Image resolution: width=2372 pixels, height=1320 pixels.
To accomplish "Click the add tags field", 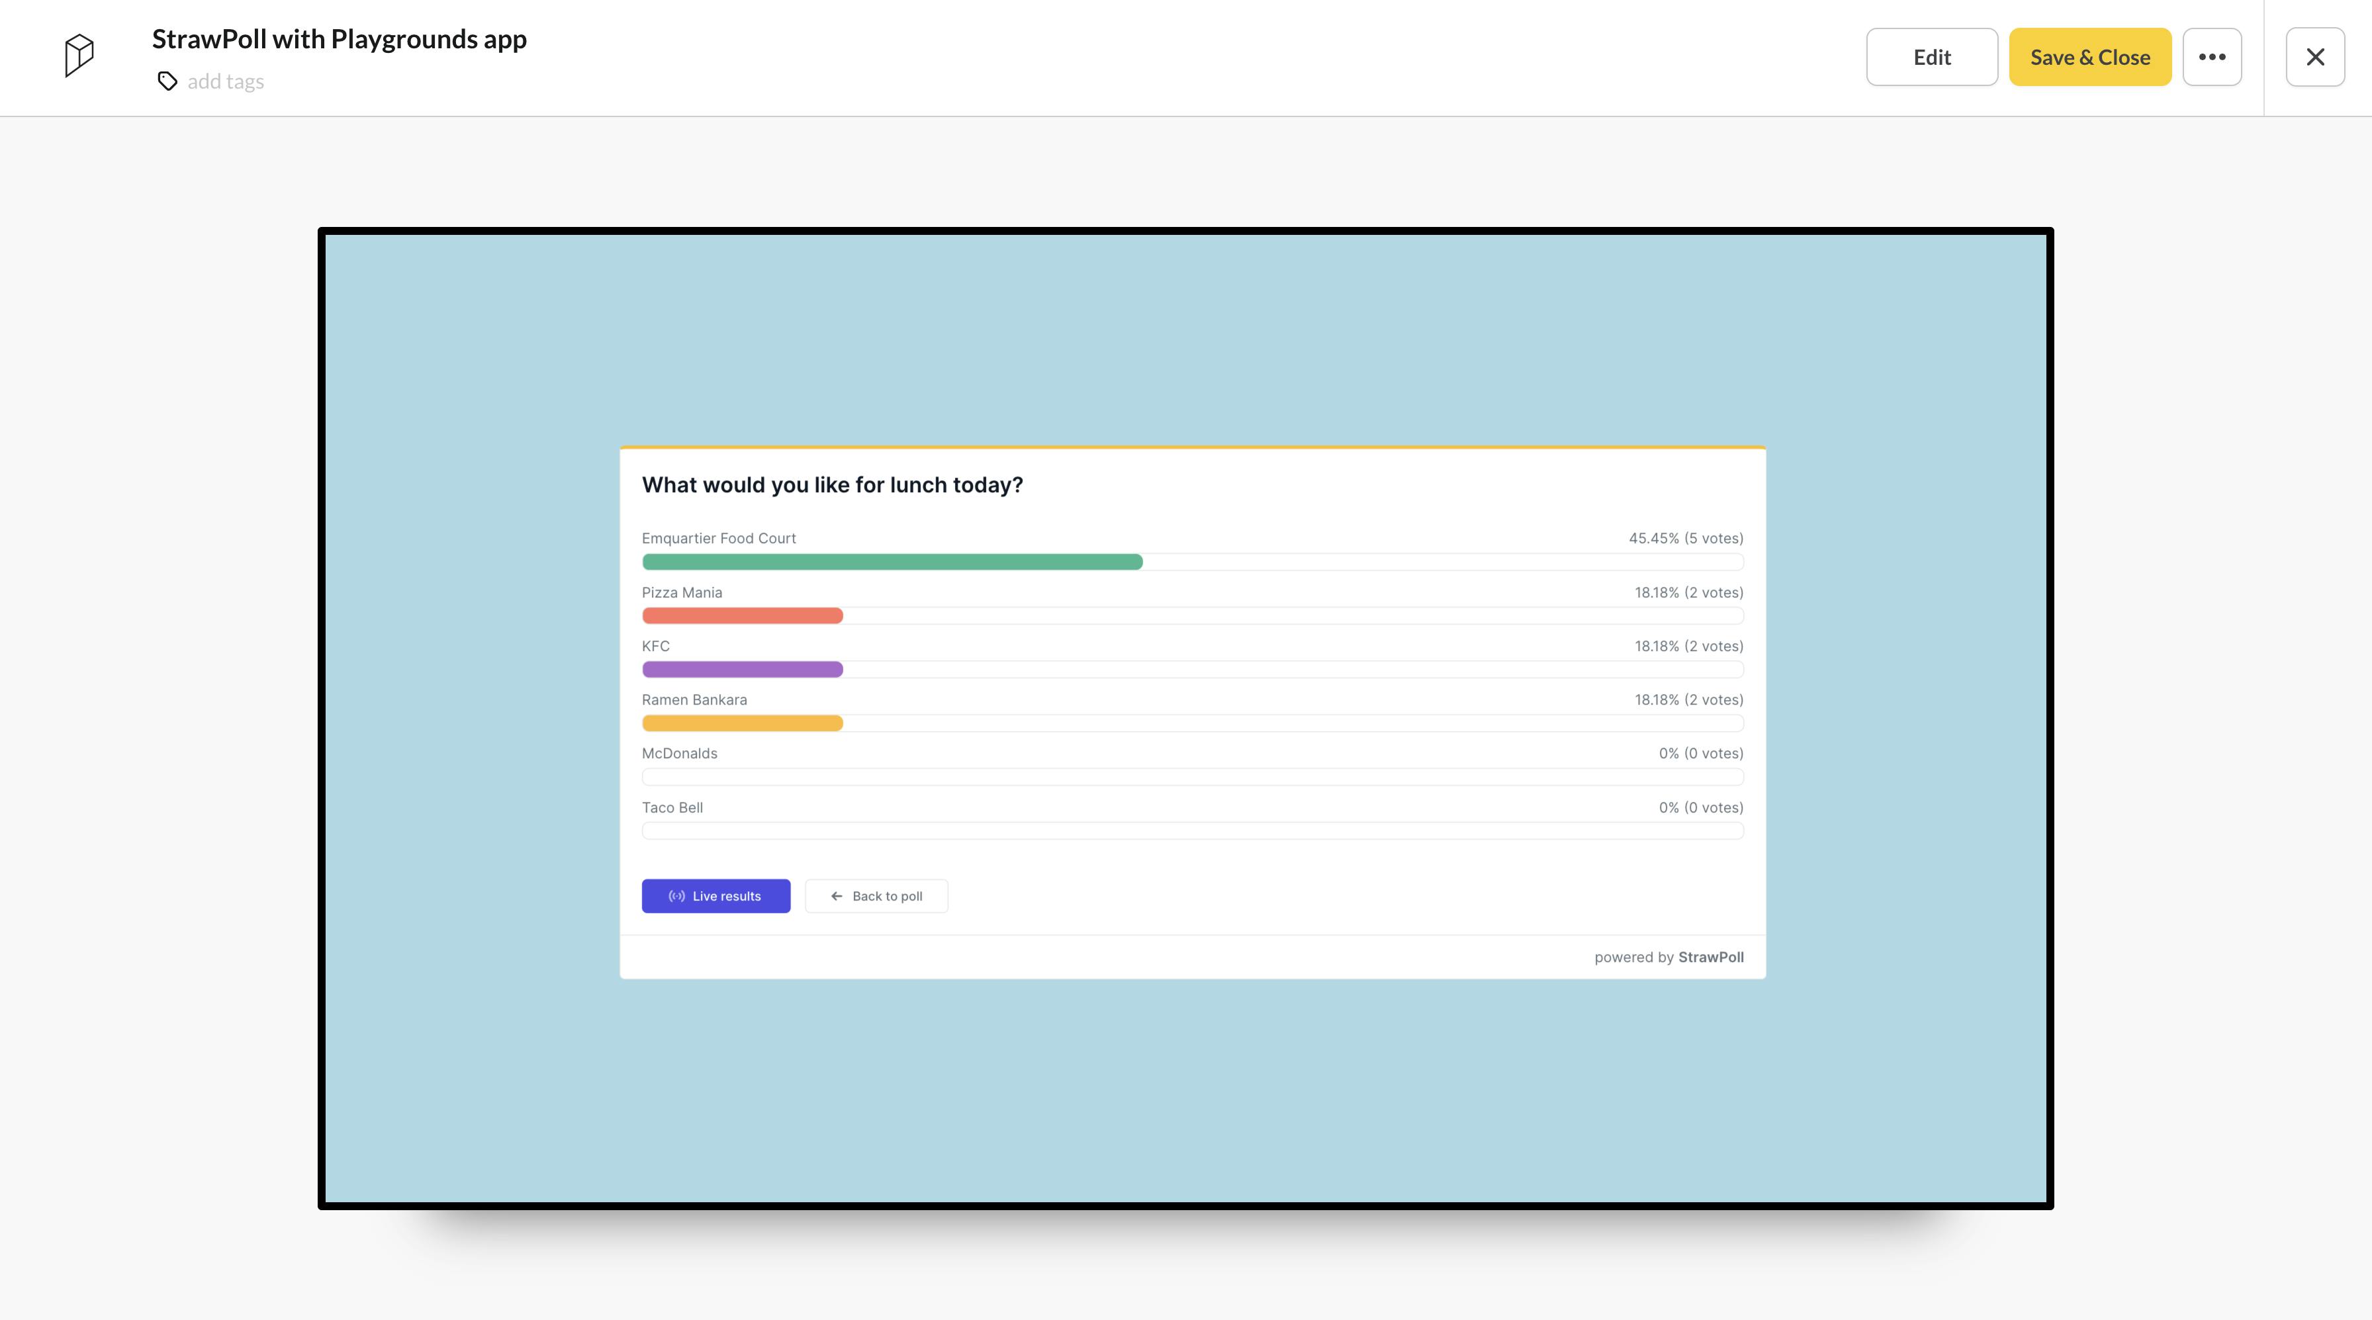I will click(x=226, y=81).
